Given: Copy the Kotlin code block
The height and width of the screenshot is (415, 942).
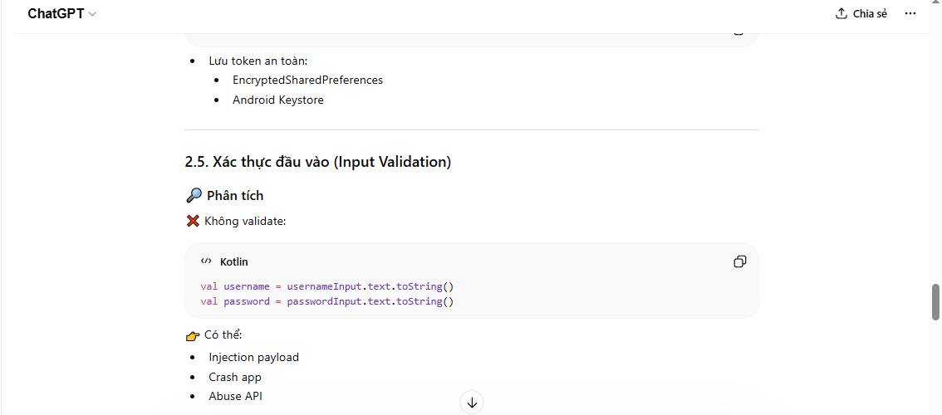Looking at the screenshot, I should click(739, 261).
